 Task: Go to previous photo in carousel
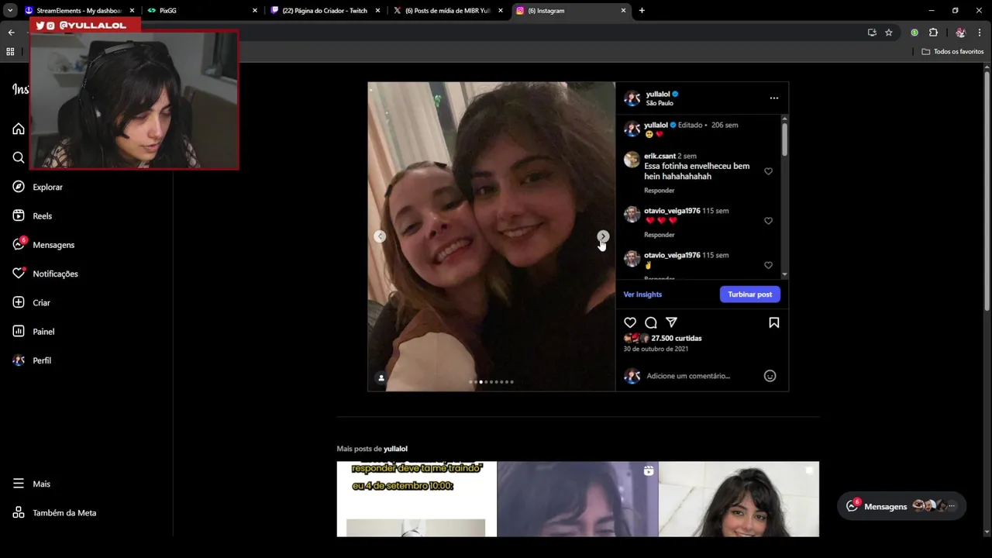[380, 236]
